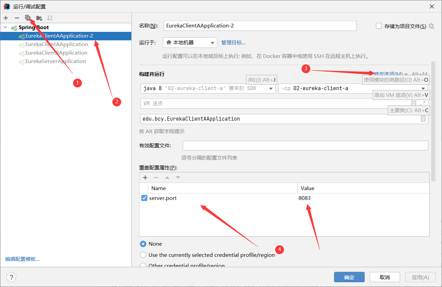Open the modify options menu
This screenshot has width=442, height=287.
(391, 74)
